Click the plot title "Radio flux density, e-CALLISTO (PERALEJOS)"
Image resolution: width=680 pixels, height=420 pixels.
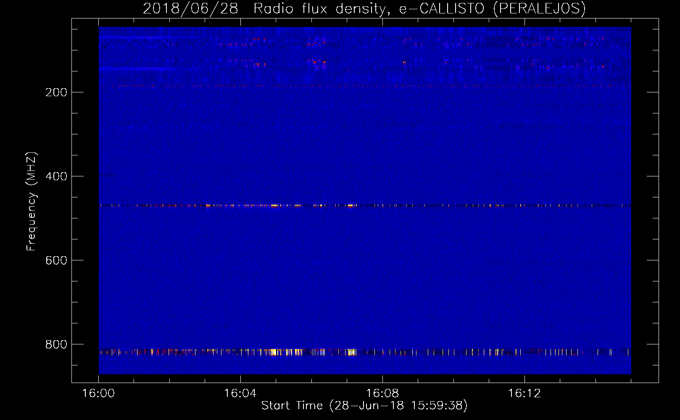pos(419,8)
